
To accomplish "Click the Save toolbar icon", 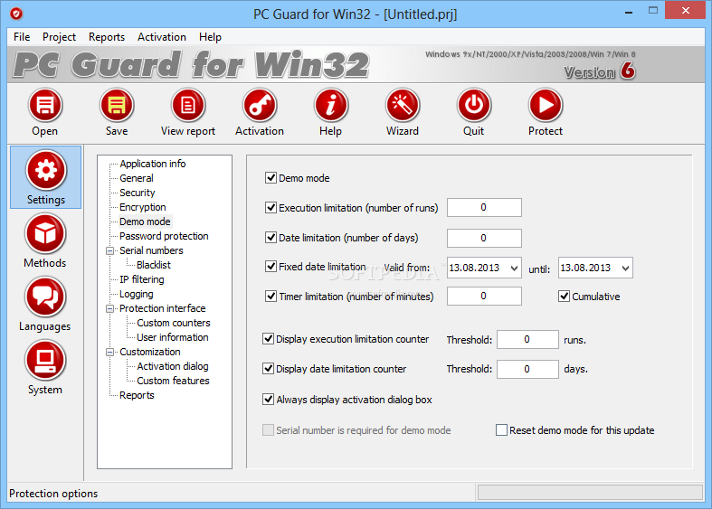I will [117, 105].
